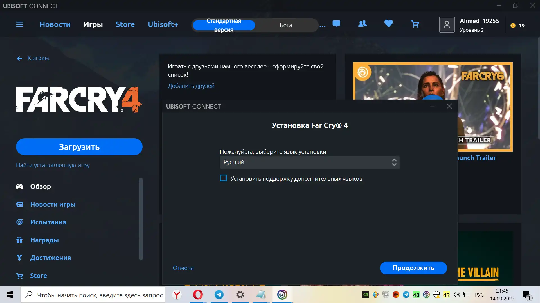
Task: Open the friends list icon
Action: (363, 24)
